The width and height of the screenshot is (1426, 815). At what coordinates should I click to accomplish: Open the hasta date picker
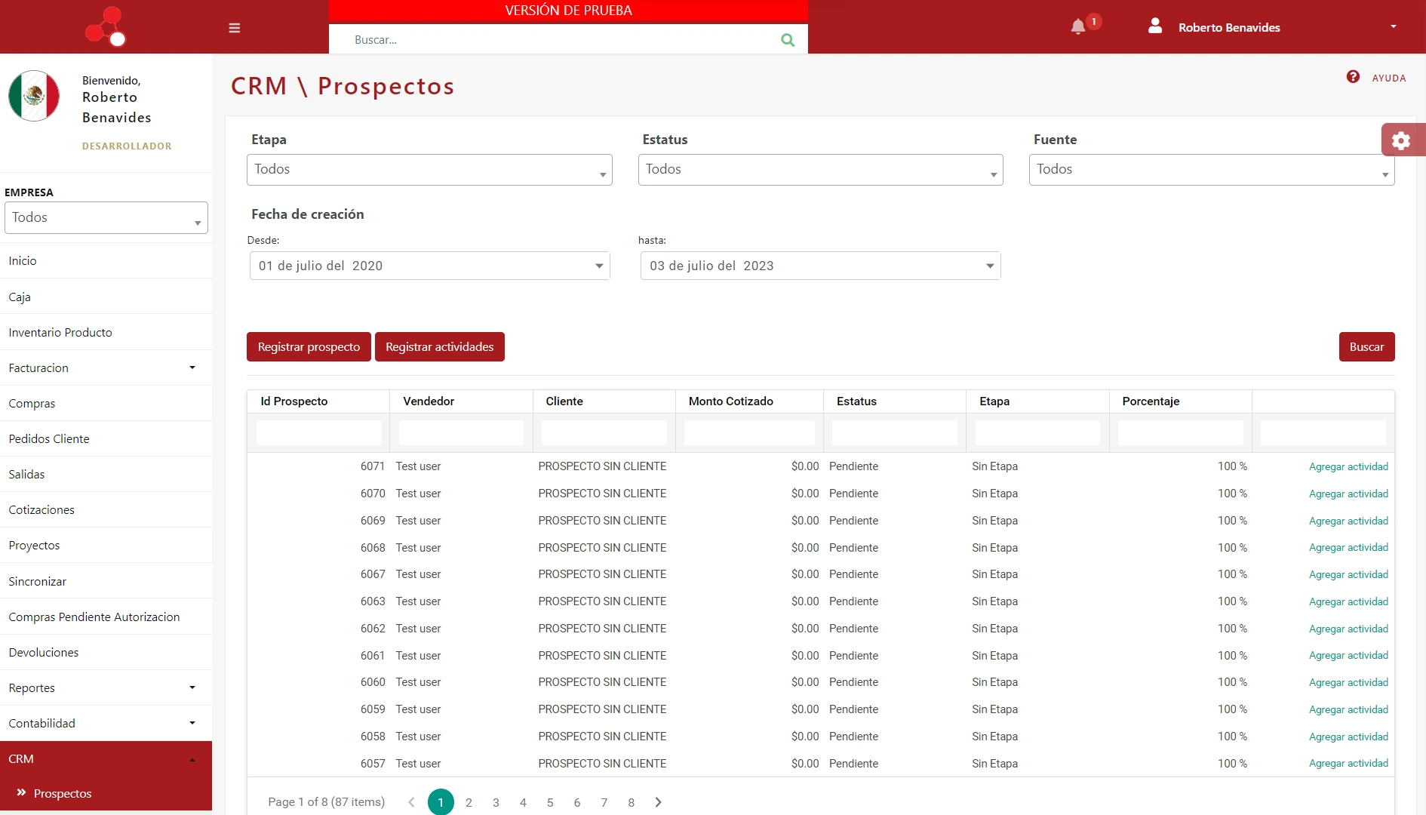tap(821, 266)
